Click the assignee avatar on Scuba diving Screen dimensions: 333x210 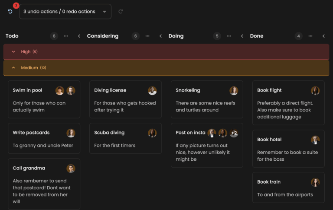click(152, 133)
